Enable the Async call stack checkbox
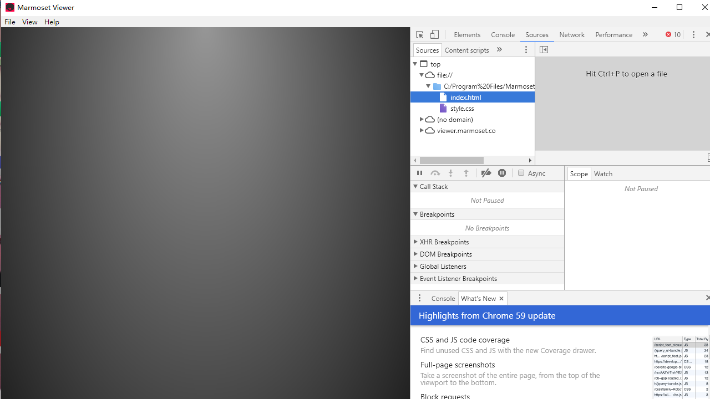 pyautogui.click(x=521, y=172)
